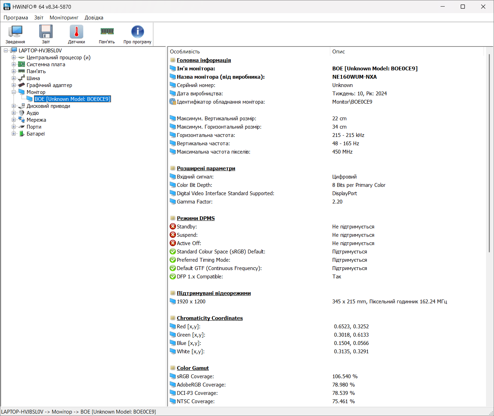494x416 pixels.
Task: Click the battery icon beside Батареї
Action: tap(22, 134)
